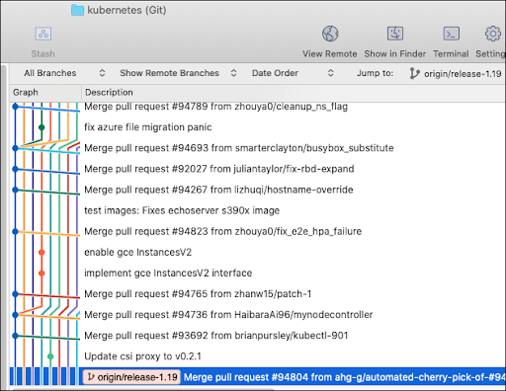Select commit 'fix azure file migration panic'
506x391 pixels.
[148, 127]
